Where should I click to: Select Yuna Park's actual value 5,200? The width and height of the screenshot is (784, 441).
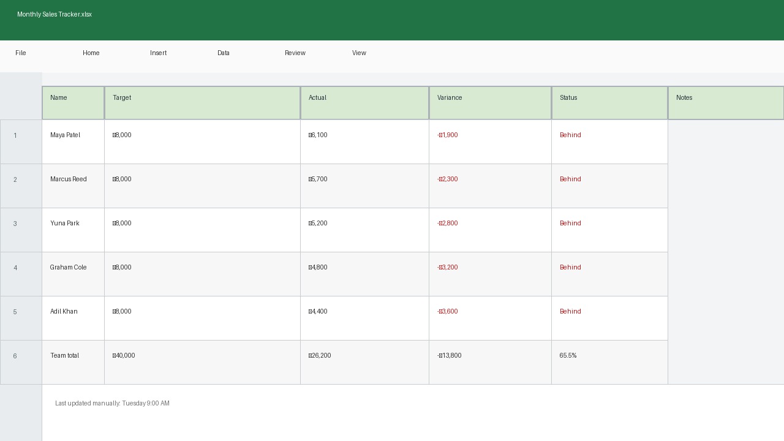(364, 230)
